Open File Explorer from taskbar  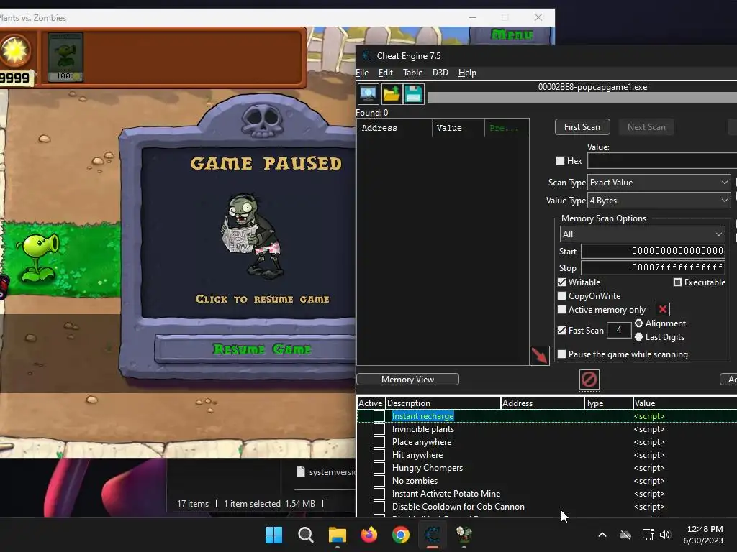tap(337, 535)
